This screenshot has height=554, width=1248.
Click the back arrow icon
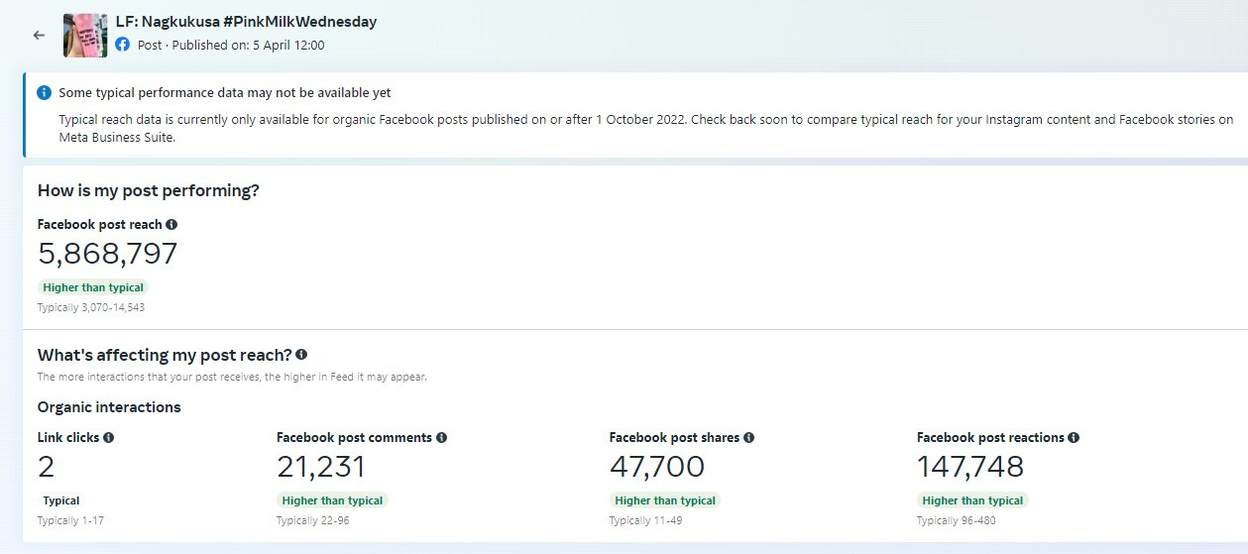pyautogui.click(x=39, y=35)
